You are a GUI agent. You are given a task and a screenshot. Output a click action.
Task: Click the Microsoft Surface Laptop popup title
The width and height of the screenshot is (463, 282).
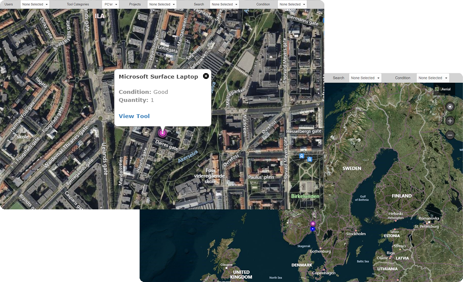pos(158,76)
